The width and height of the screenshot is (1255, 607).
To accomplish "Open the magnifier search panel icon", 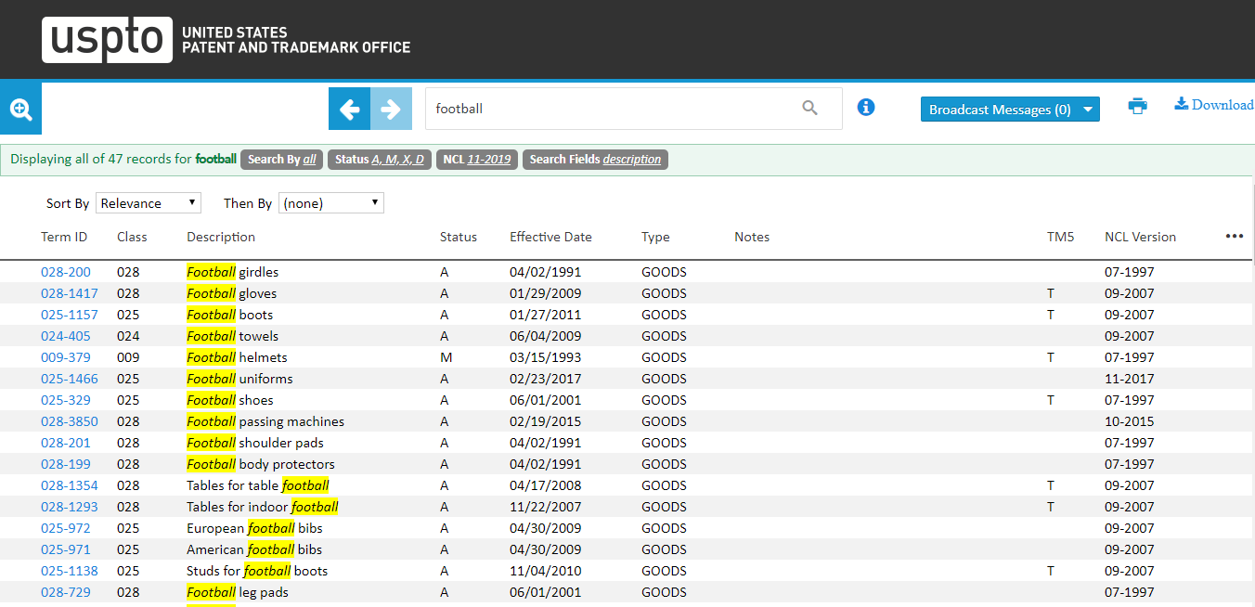I will click(x=20, y=110).
